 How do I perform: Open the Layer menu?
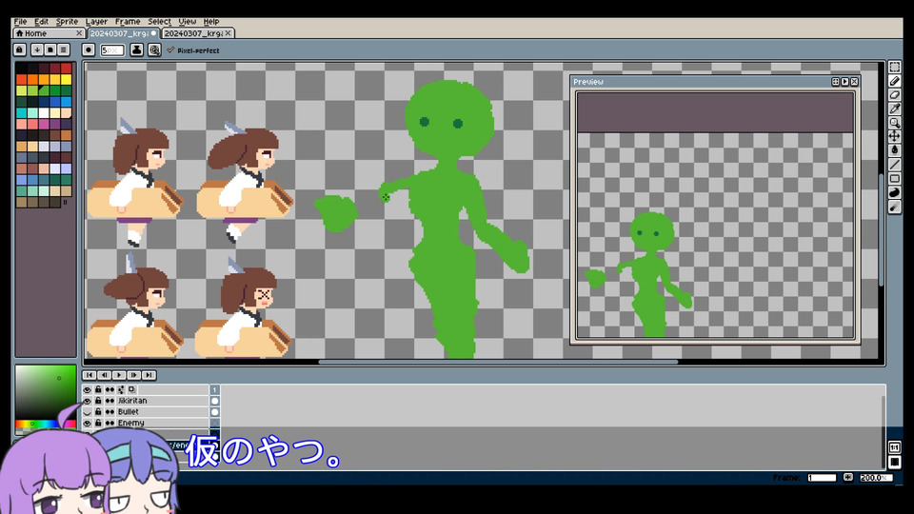pos(96,22)
